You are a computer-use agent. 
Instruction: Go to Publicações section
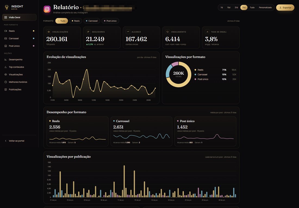[x=19, y=89]
